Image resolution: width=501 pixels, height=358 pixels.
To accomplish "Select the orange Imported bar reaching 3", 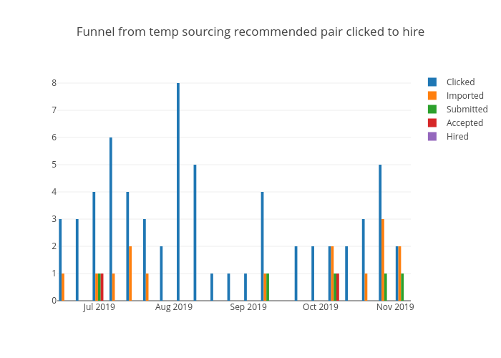I will pos(383,259).
